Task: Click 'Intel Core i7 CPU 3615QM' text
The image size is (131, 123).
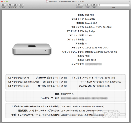Action: point(98,27)
